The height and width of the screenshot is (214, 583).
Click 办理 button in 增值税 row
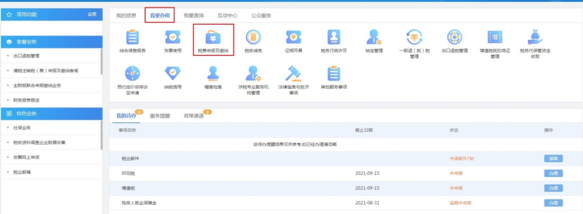[x=553, y=188]
